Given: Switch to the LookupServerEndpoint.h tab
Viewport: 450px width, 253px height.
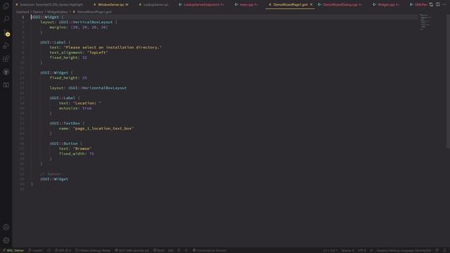Looking at the screenshot, I should coord(202,5).
